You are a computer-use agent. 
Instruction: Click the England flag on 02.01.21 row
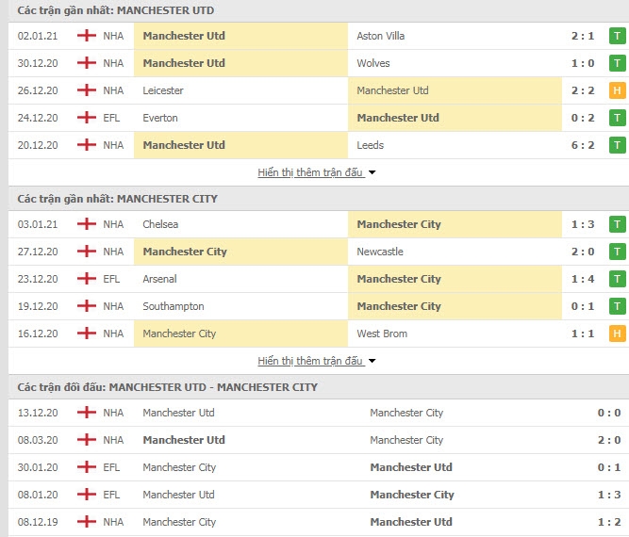point(86,36)
